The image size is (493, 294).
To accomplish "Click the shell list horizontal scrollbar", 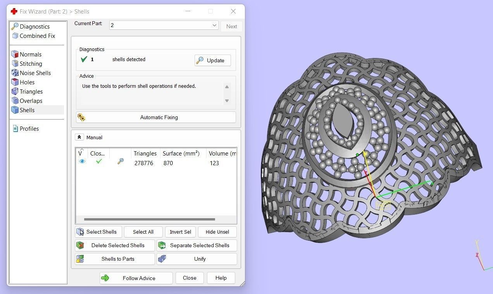I will coord(149,219).
